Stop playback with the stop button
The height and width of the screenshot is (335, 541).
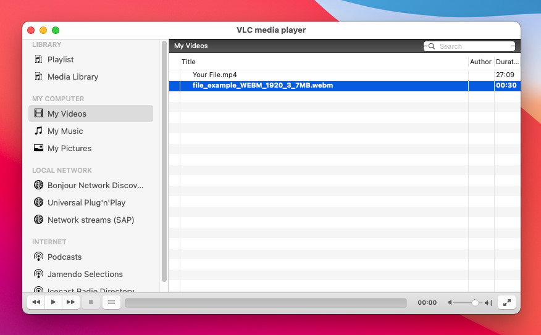91,302
